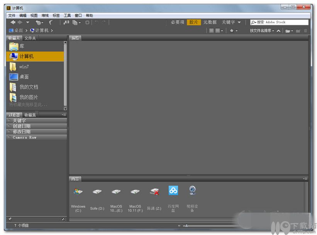Click the rotate counterclockwise icon
This screenshot has height=235, width=317.
(97, 22)
